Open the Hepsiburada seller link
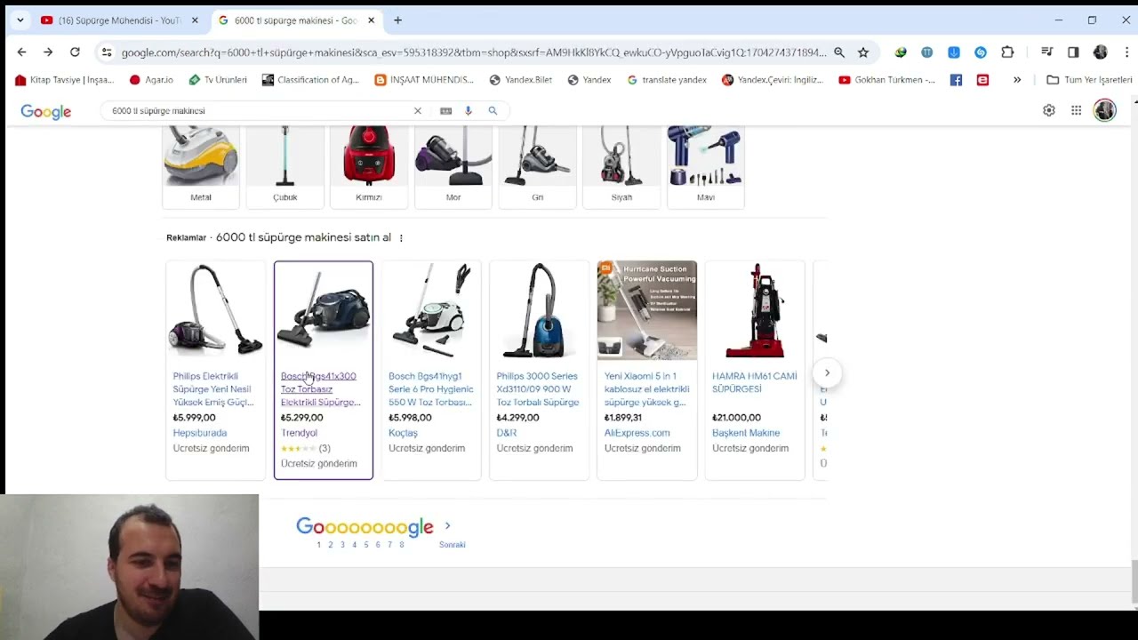 pos(200,433)
